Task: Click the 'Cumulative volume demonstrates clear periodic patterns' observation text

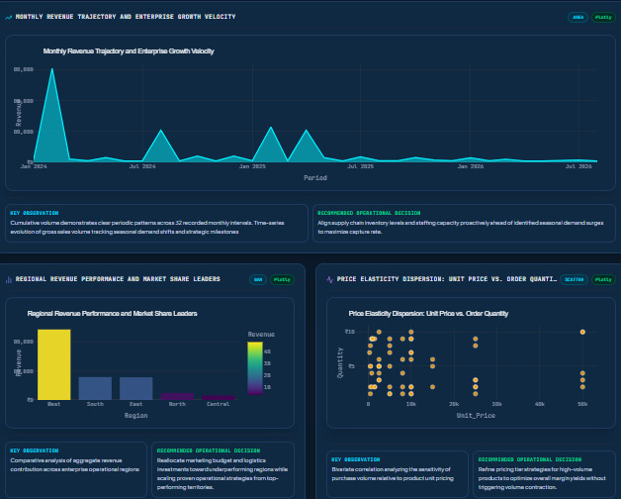Action: [x=147, y=228]
